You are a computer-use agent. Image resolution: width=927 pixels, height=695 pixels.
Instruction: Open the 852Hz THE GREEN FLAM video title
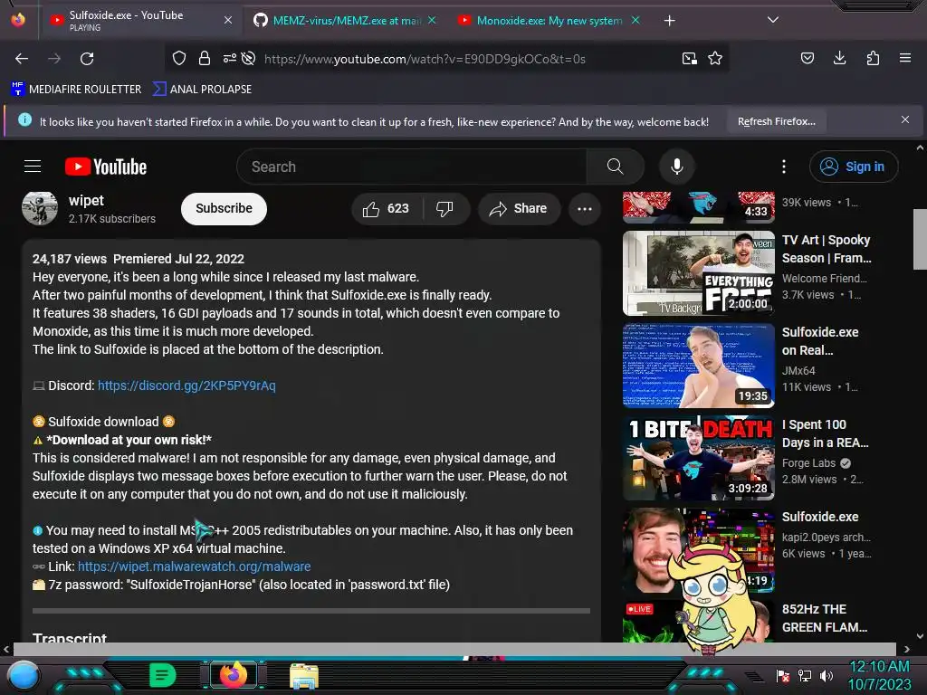(825, 618)
